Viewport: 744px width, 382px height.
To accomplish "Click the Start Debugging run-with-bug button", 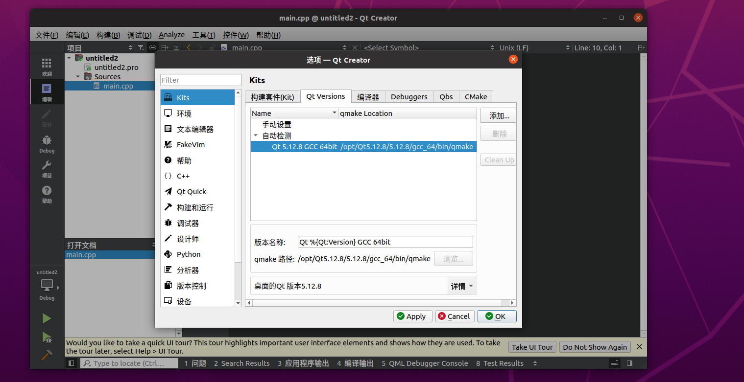I will 47,337.
